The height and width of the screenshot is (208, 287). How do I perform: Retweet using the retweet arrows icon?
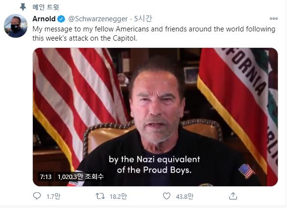(x=100, y=196)
